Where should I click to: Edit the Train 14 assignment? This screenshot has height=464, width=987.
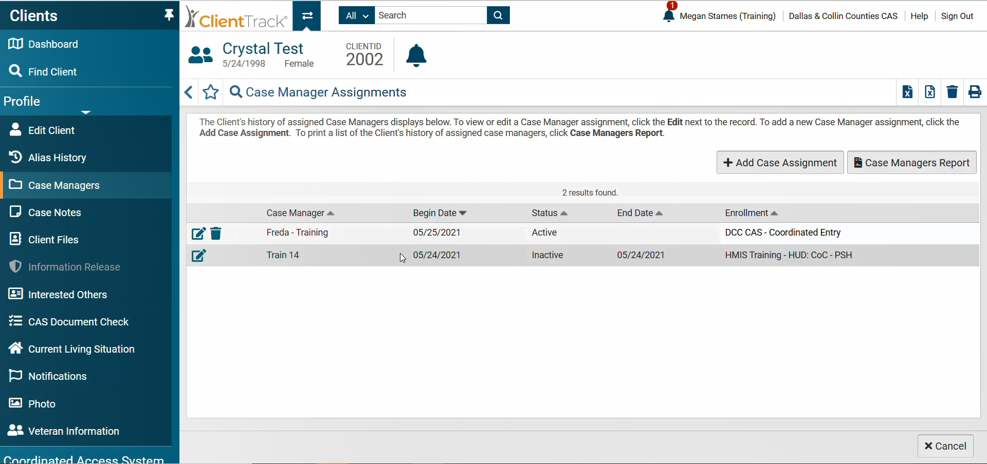(199, 256)
